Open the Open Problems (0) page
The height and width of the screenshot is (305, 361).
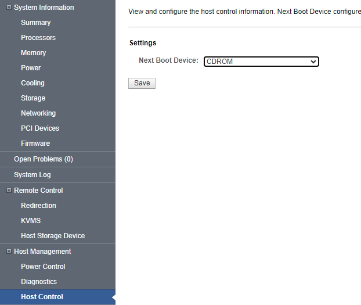point(44,159)
